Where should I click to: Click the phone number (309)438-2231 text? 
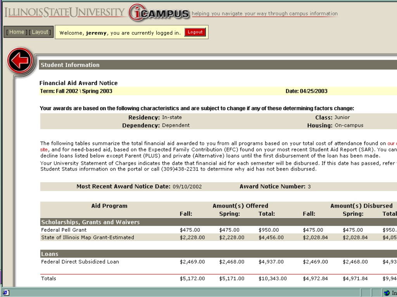point(180,169)
